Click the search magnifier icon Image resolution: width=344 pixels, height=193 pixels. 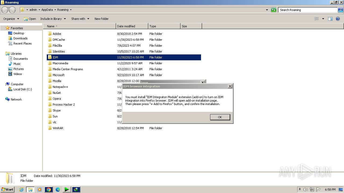click(341, 10)
